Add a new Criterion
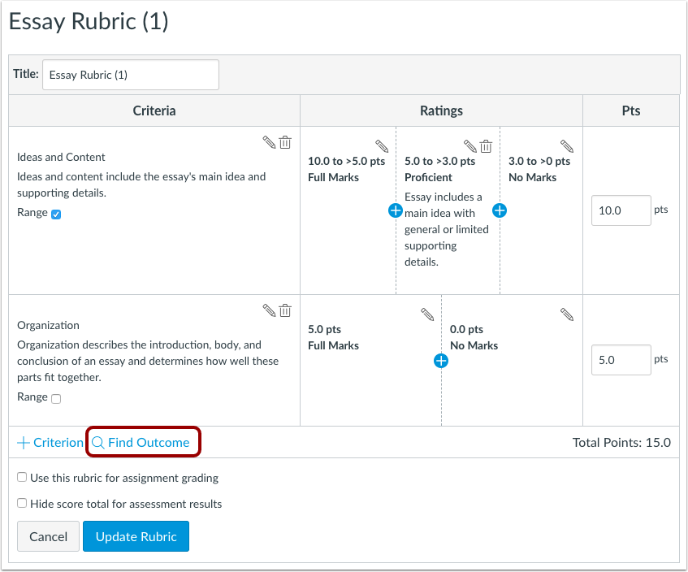 click(x=50, y=443)
